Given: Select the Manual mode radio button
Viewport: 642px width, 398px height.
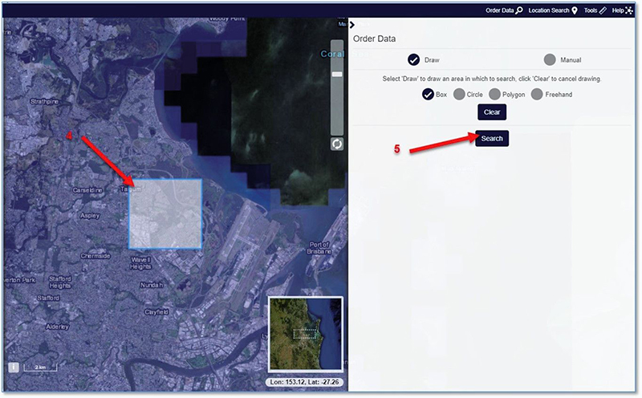Looking at the screenshot, I should click(x=550, y=59).
